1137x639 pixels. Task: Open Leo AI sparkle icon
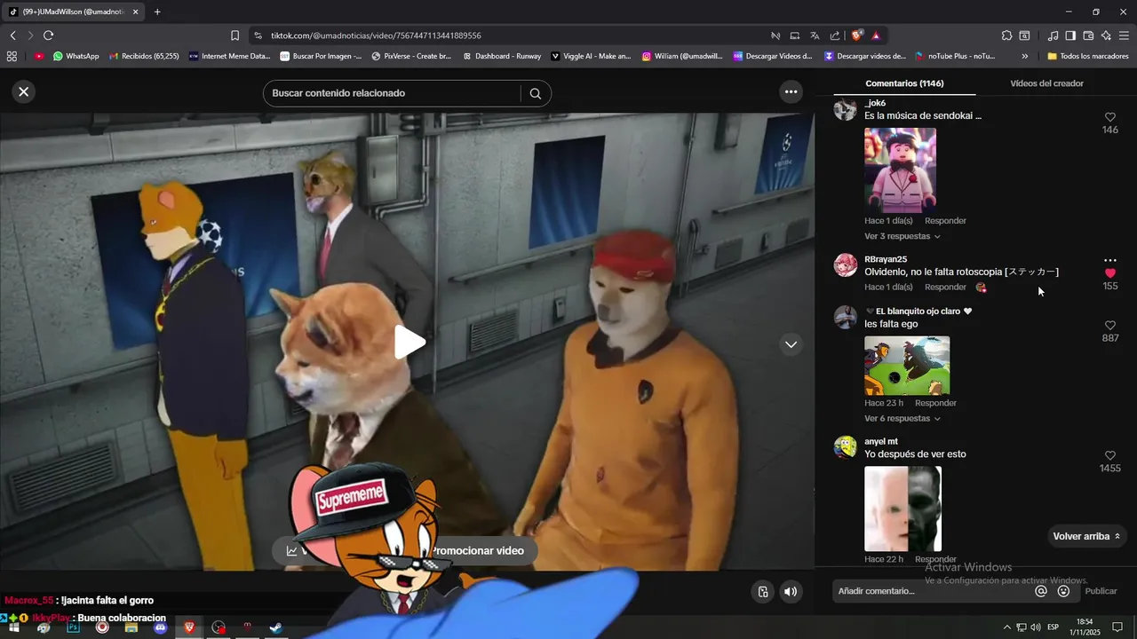point(1106,35)
